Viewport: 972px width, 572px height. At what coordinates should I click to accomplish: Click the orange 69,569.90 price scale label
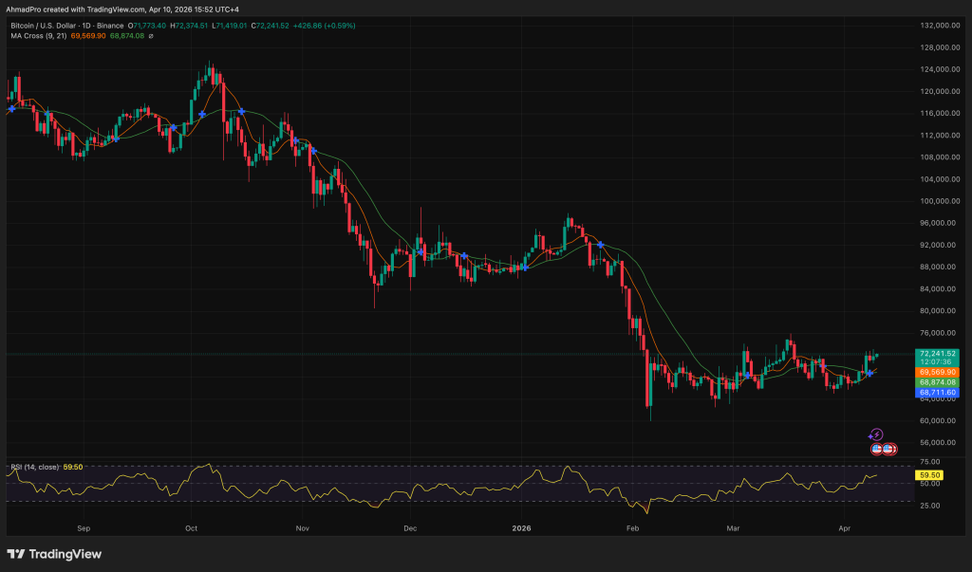point(937,372)
